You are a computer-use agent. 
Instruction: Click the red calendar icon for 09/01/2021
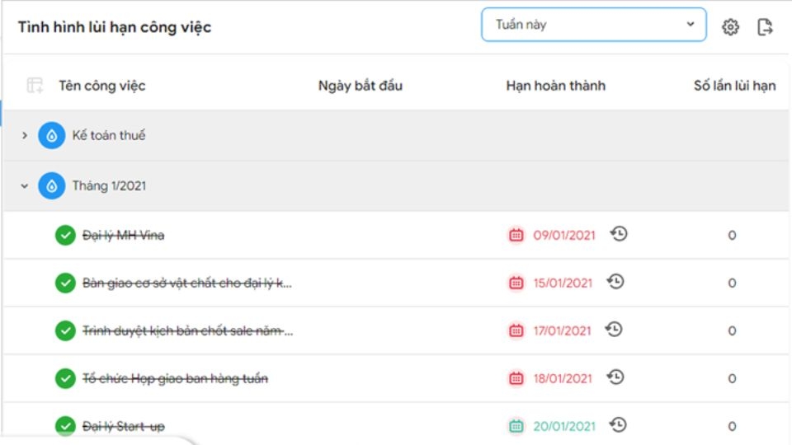click(516, 235)
